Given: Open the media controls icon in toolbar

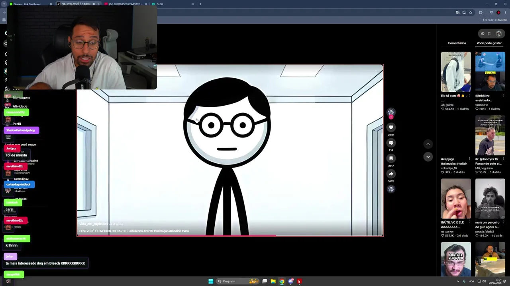Looking at the screenshot, I should pos(491,12).
